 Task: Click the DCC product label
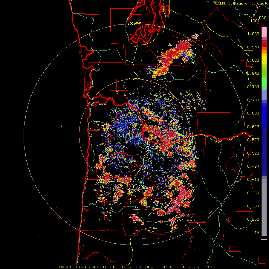262,18
